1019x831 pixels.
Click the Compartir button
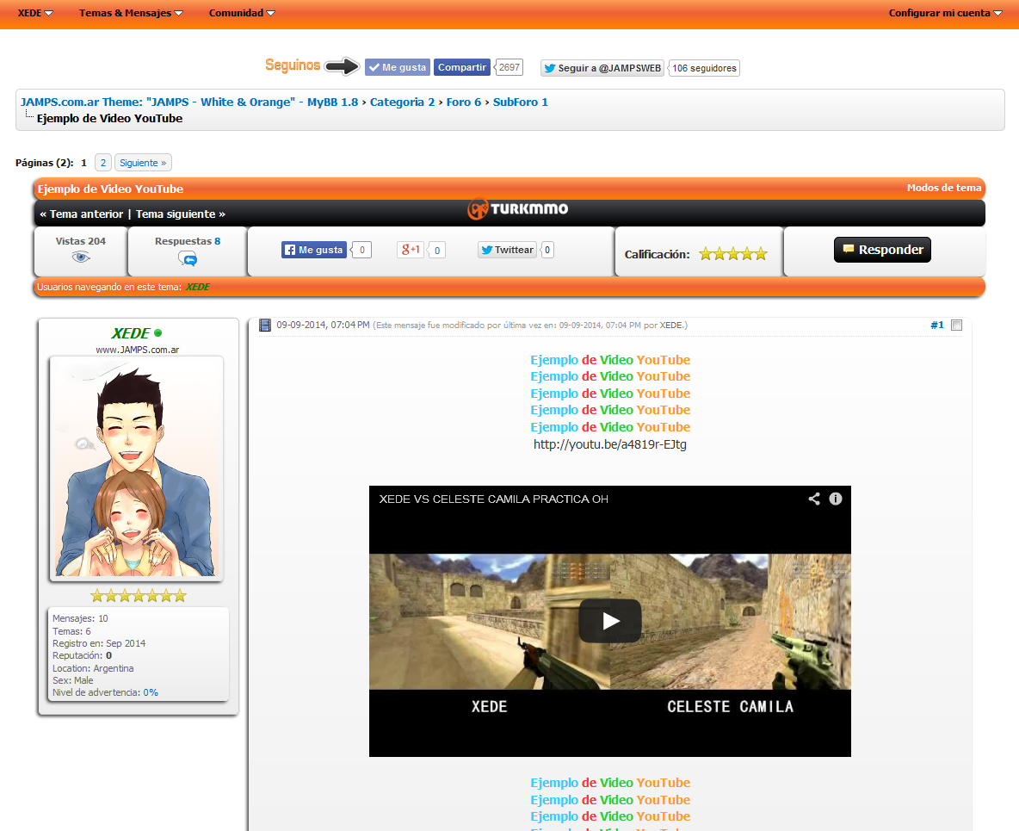(x=461, y=67)
